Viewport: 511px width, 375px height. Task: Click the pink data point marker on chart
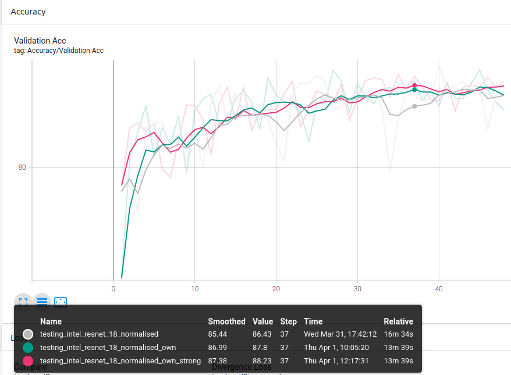point(414,85)
